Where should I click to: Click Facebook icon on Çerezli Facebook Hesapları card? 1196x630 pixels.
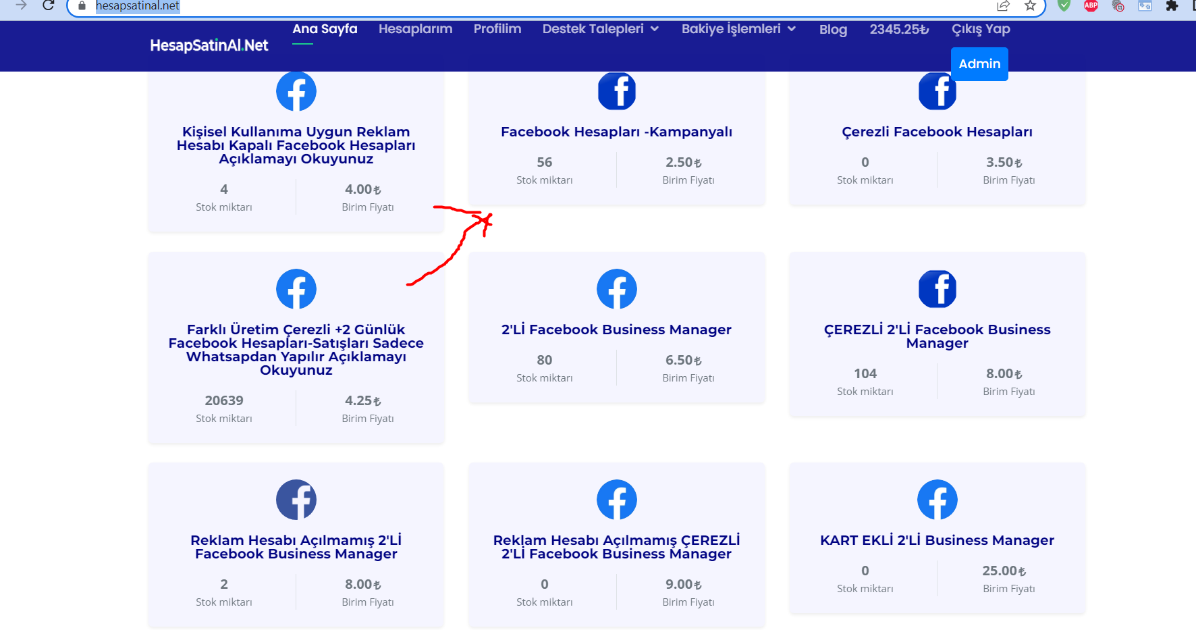[x=937, y=91]
